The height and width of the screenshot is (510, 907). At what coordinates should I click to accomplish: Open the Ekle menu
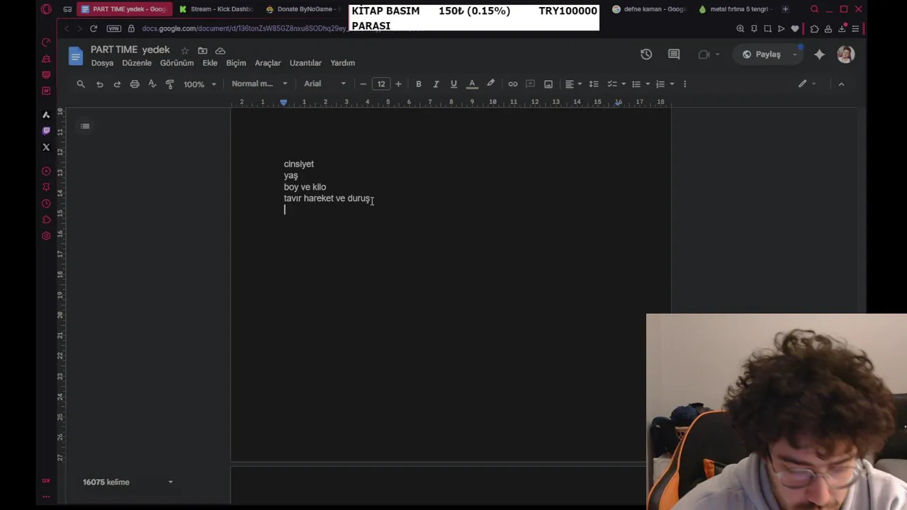[210, 63]
